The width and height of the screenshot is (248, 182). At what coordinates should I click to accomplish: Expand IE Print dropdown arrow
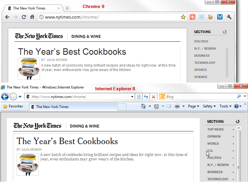coord(183,106)
